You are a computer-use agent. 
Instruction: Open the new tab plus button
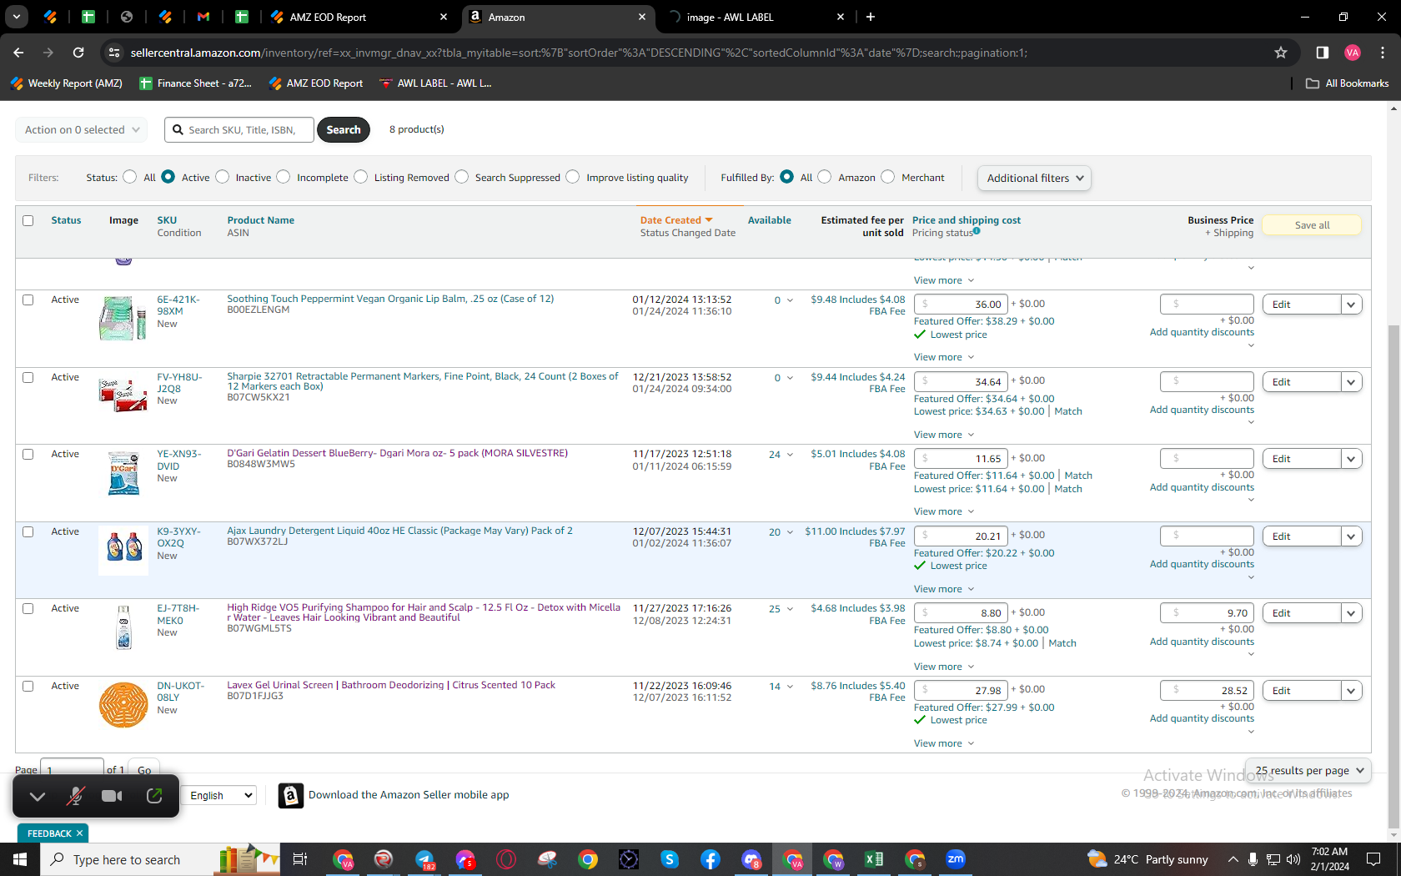tap(871, 17)
